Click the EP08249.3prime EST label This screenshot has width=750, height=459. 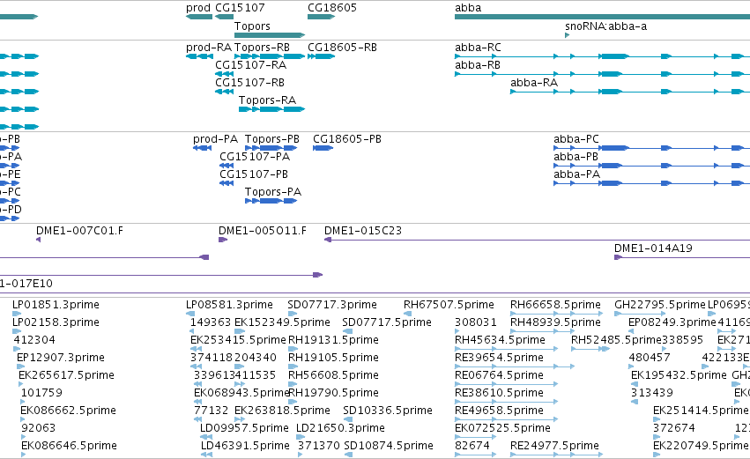click(x=672, y=322)
